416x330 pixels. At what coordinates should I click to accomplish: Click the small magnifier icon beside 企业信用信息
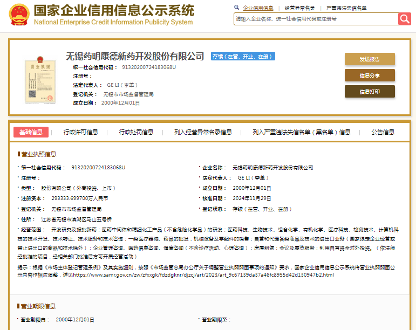tap(237, 8)
